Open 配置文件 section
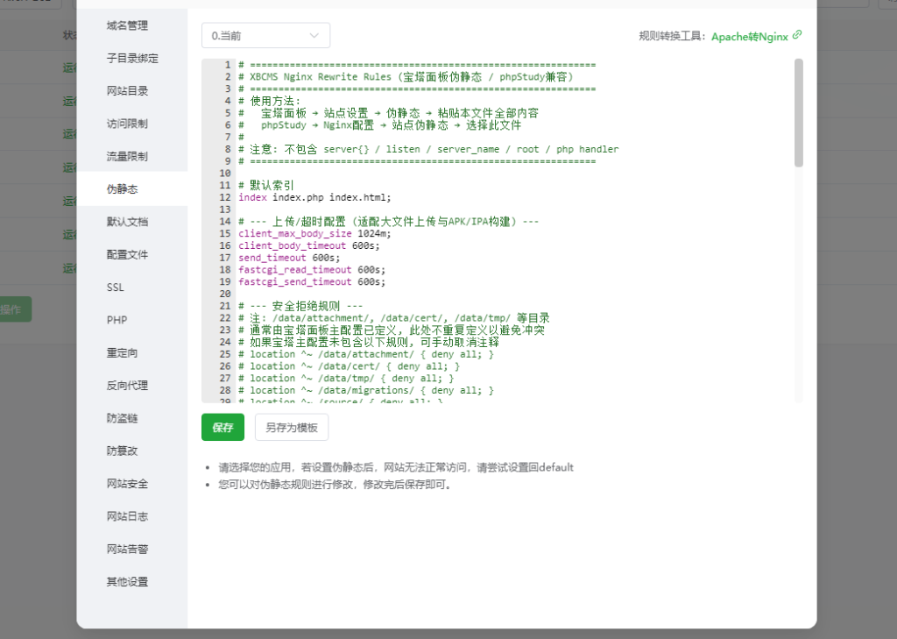Screen dimensions: 897x639 coord(127,254)
